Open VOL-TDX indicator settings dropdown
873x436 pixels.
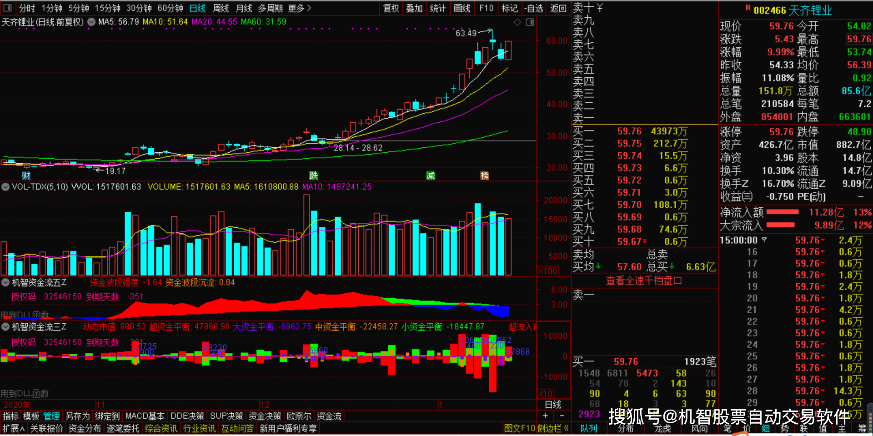click(5, 187)
